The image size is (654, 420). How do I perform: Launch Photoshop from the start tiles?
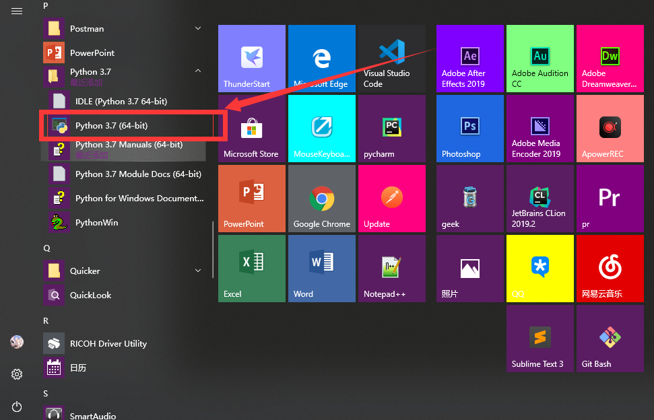(x=469, y=129)
